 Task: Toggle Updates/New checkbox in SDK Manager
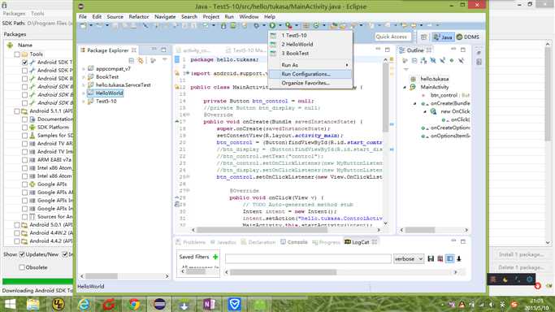22,254
